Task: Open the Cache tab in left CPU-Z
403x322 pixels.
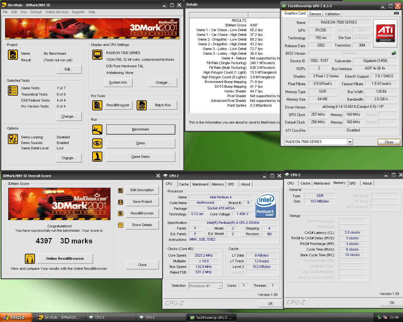Action: coord(184,184)
